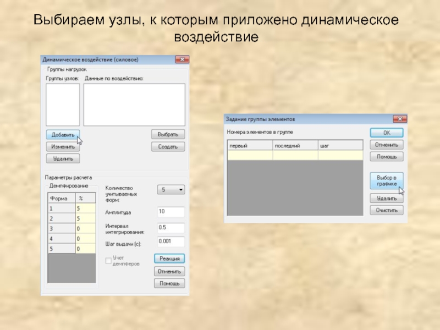The image size is (440, 330).
Task: Toggle the Учет демпферов checkbox
Action: click(x=108, y=261)
